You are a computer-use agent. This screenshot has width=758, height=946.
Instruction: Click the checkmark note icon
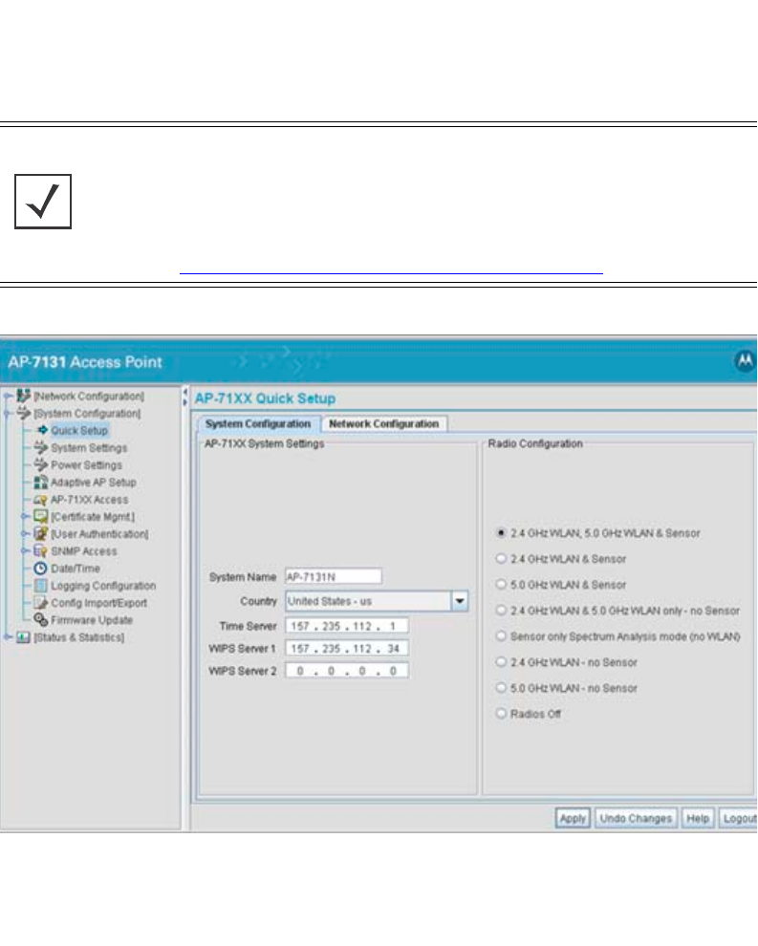tap(43, 202)
